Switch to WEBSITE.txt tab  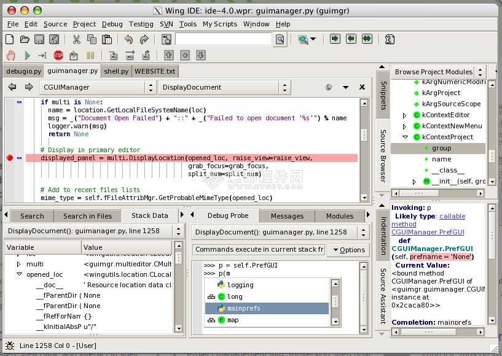coord(155,71)
